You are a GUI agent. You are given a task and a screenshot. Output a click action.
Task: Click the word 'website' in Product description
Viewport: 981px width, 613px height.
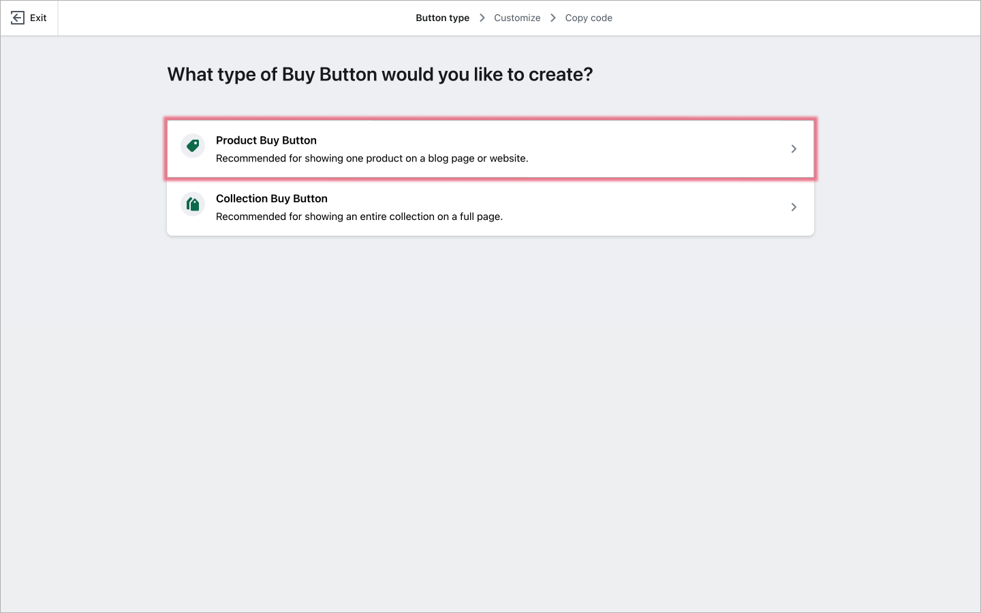[x=508, y=159]
